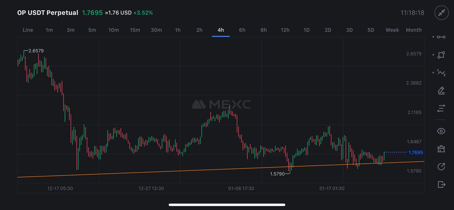Click the +3.52% change value

(143, 13)
